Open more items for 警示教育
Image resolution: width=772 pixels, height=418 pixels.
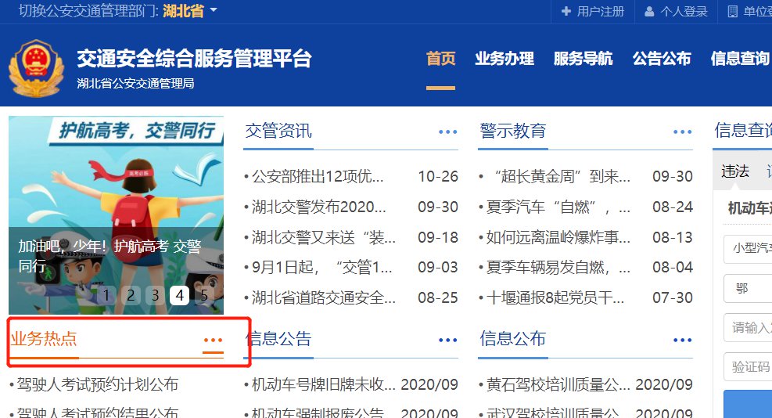tap(682, 132)
